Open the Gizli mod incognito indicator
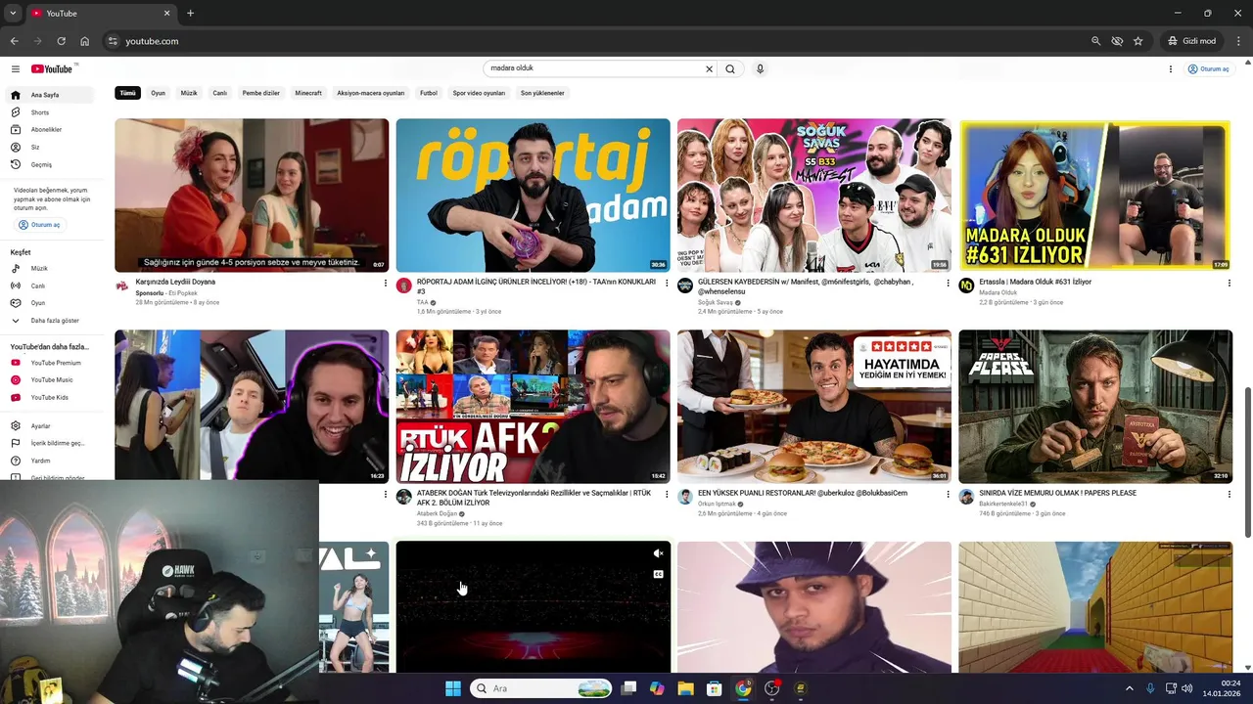Screen dimensions: 1253x704 (1191, 41)
